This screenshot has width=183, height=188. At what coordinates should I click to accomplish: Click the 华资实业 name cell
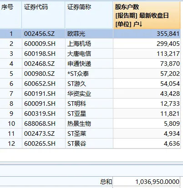click(x=89, y=94)
